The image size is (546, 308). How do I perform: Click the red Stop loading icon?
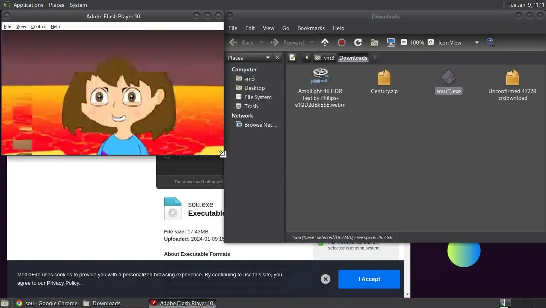click(x=341, y=42)
